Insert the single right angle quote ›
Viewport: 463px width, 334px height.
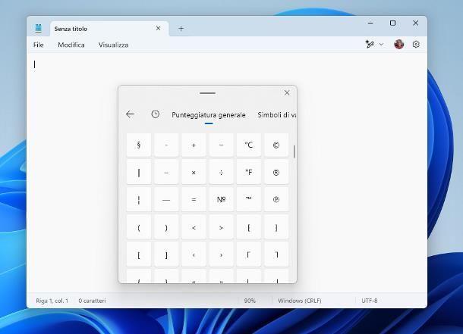click(221, 254)
